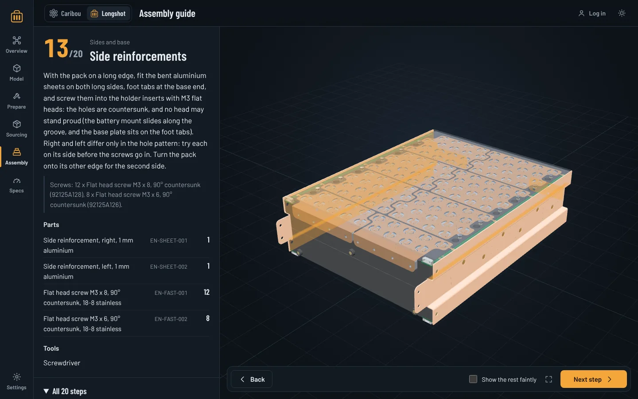Switch to the Caribou product tab
Screen dimensions: 638x399
coord(66,13)
